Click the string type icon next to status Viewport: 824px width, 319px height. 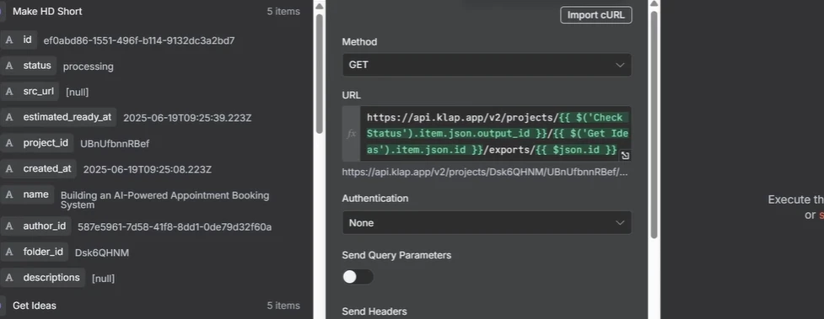9,66
